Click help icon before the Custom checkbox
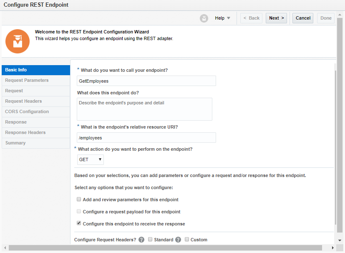 click(x=178, y=240)
